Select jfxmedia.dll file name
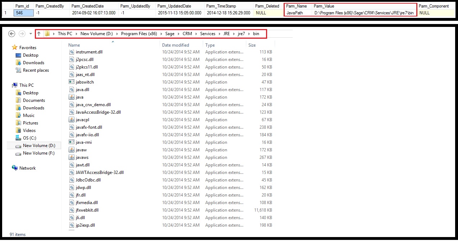458x241 pixels. tap(87, 203)
